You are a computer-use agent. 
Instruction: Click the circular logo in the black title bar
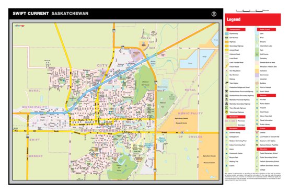(x=214, y=14)
